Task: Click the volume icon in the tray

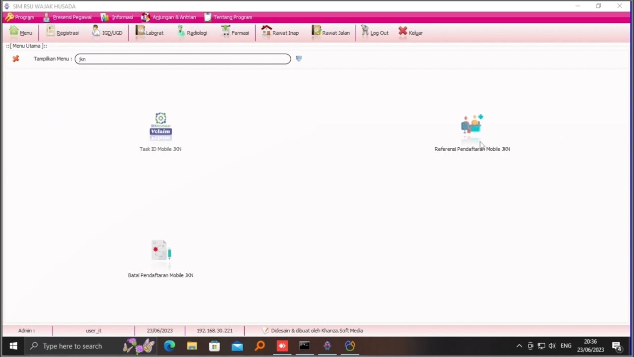Action: (x=552, y=346)
